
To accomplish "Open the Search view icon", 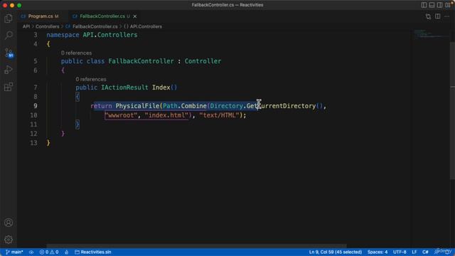I will [9, 36].
